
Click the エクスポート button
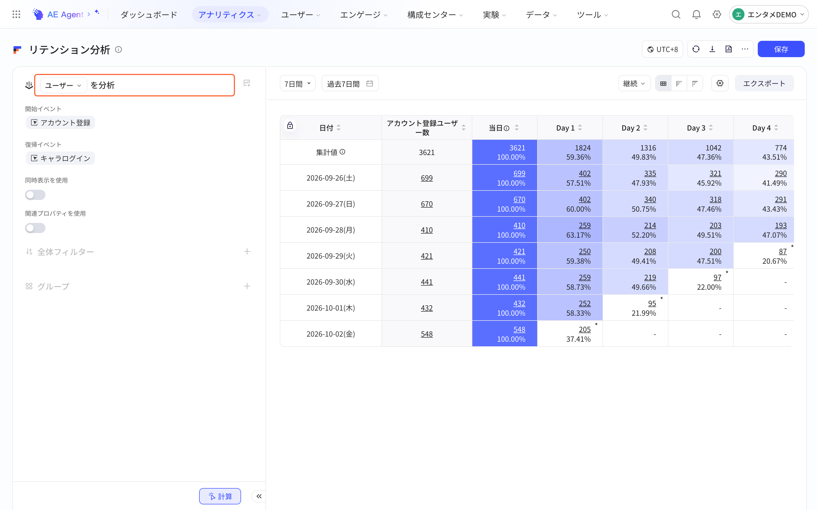(764, 83)
